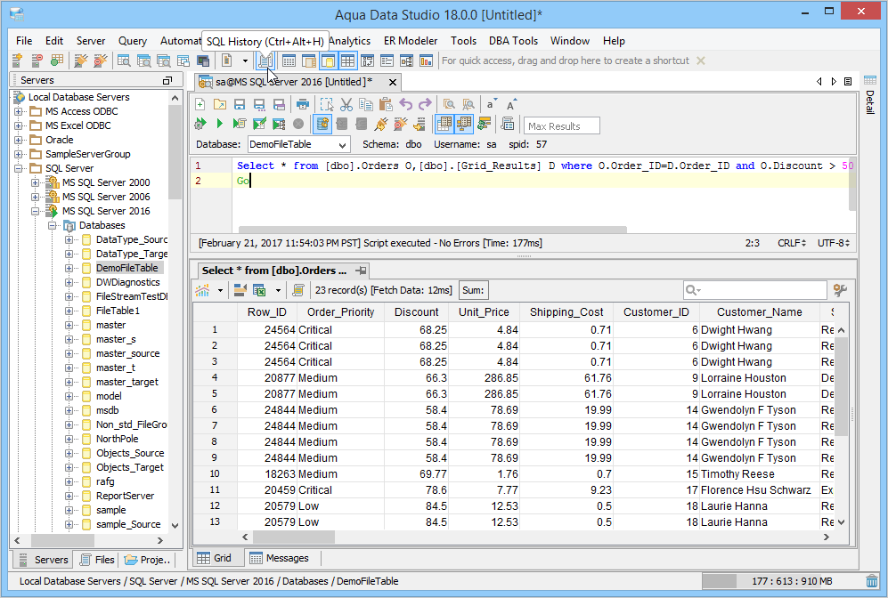Run the query with the green Execute arrow

click(220, 125)
